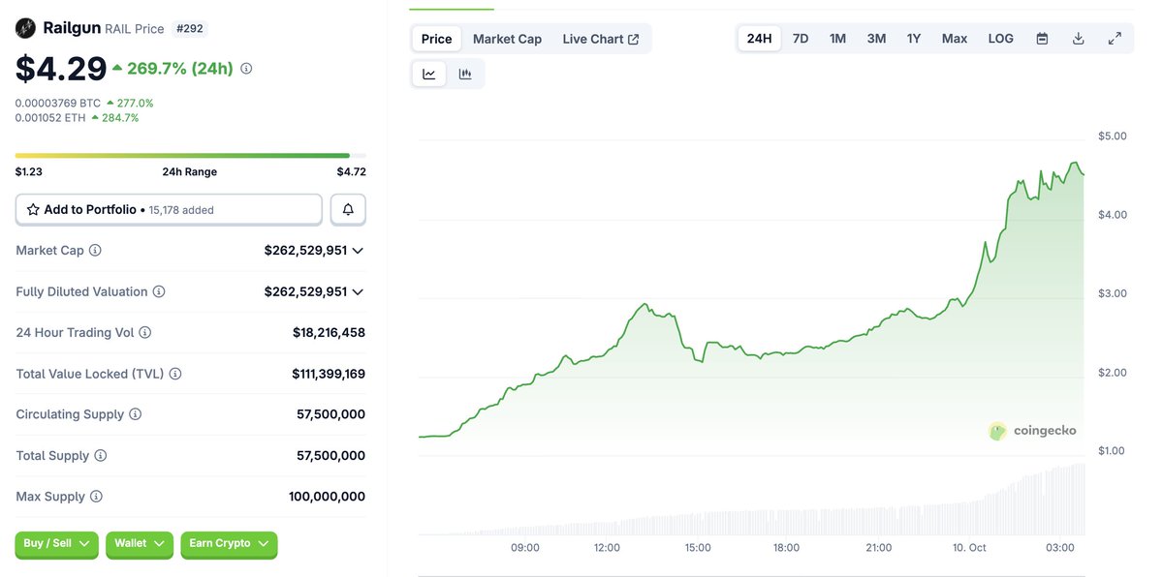Show Total Supply info icon
1163x577 pixels.
[x=100, y=455]
